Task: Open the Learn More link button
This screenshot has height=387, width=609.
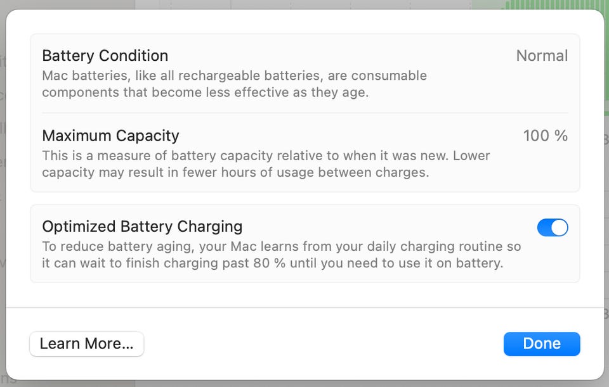Action: [86, 344]
